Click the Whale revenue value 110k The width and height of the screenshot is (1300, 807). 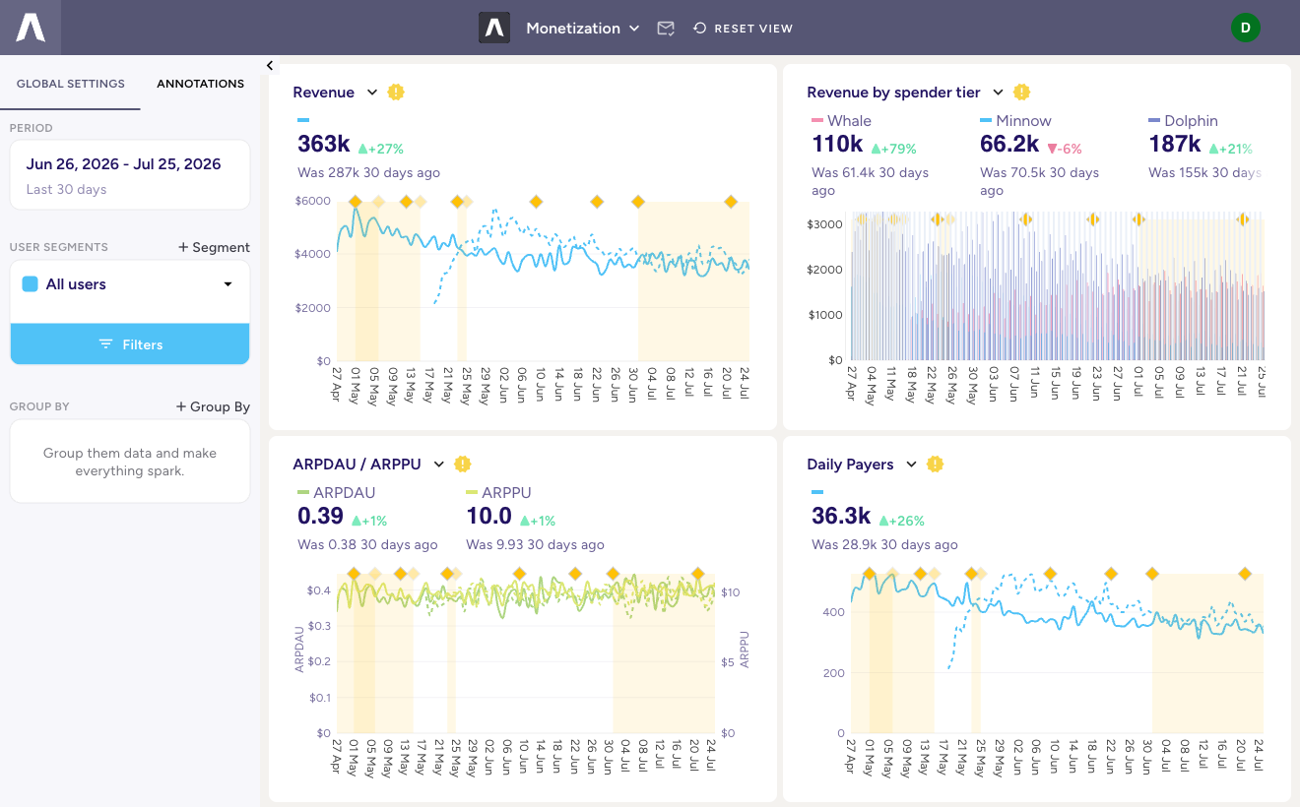[838, 144]
